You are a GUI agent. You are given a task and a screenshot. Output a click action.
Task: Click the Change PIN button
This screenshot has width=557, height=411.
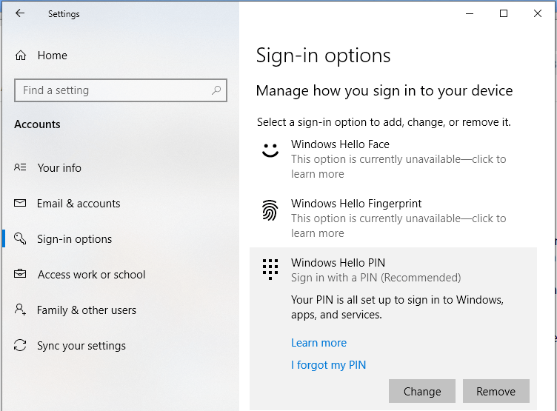tap(422, 391)
